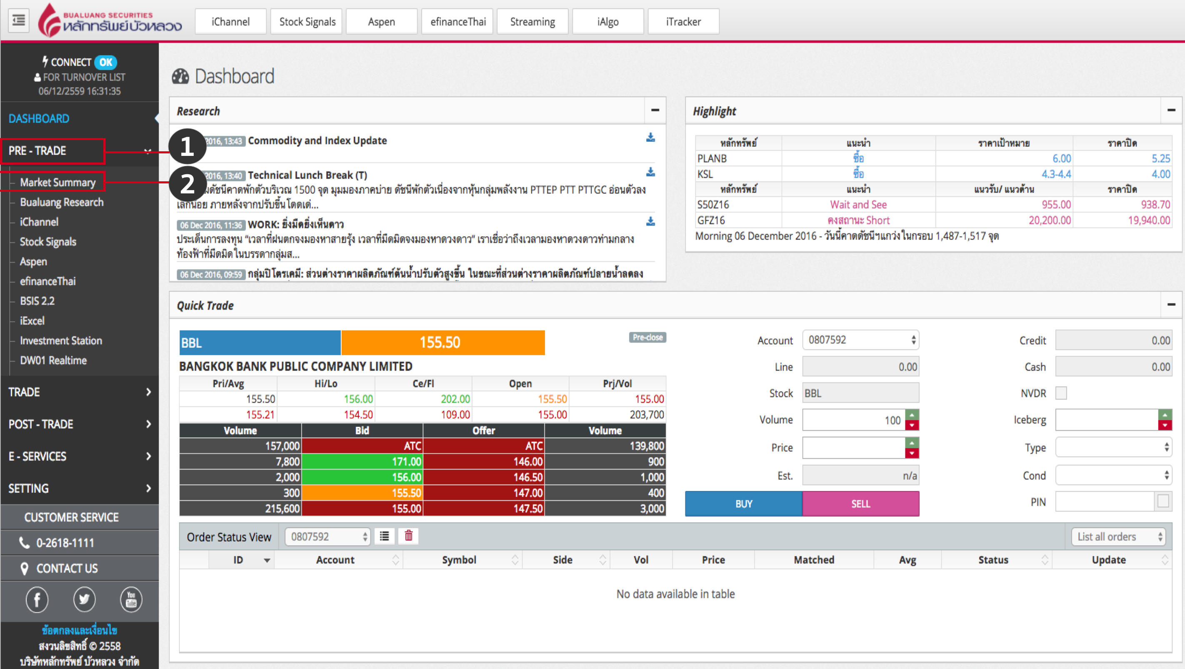
Task: Open the YouTube social icon
Action: tap(131, 599)
